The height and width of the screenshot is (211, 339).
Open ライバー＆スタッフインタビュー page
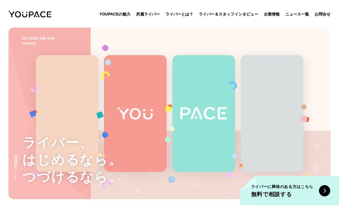[228, 14]
